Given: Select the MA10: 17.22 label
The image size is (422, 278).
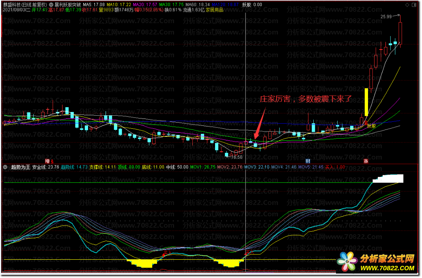Looking at the screenshot, I should click(x=119, y=4).
